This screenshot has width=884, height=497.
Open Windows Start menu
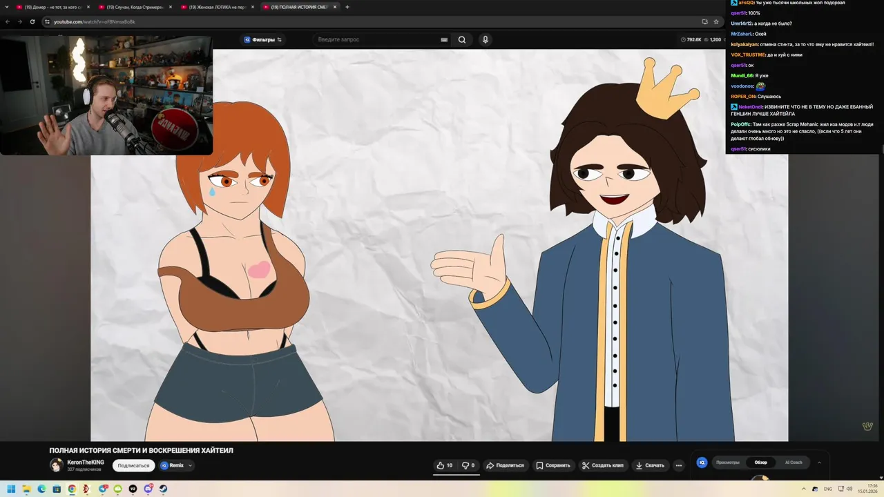pos(11,489)
